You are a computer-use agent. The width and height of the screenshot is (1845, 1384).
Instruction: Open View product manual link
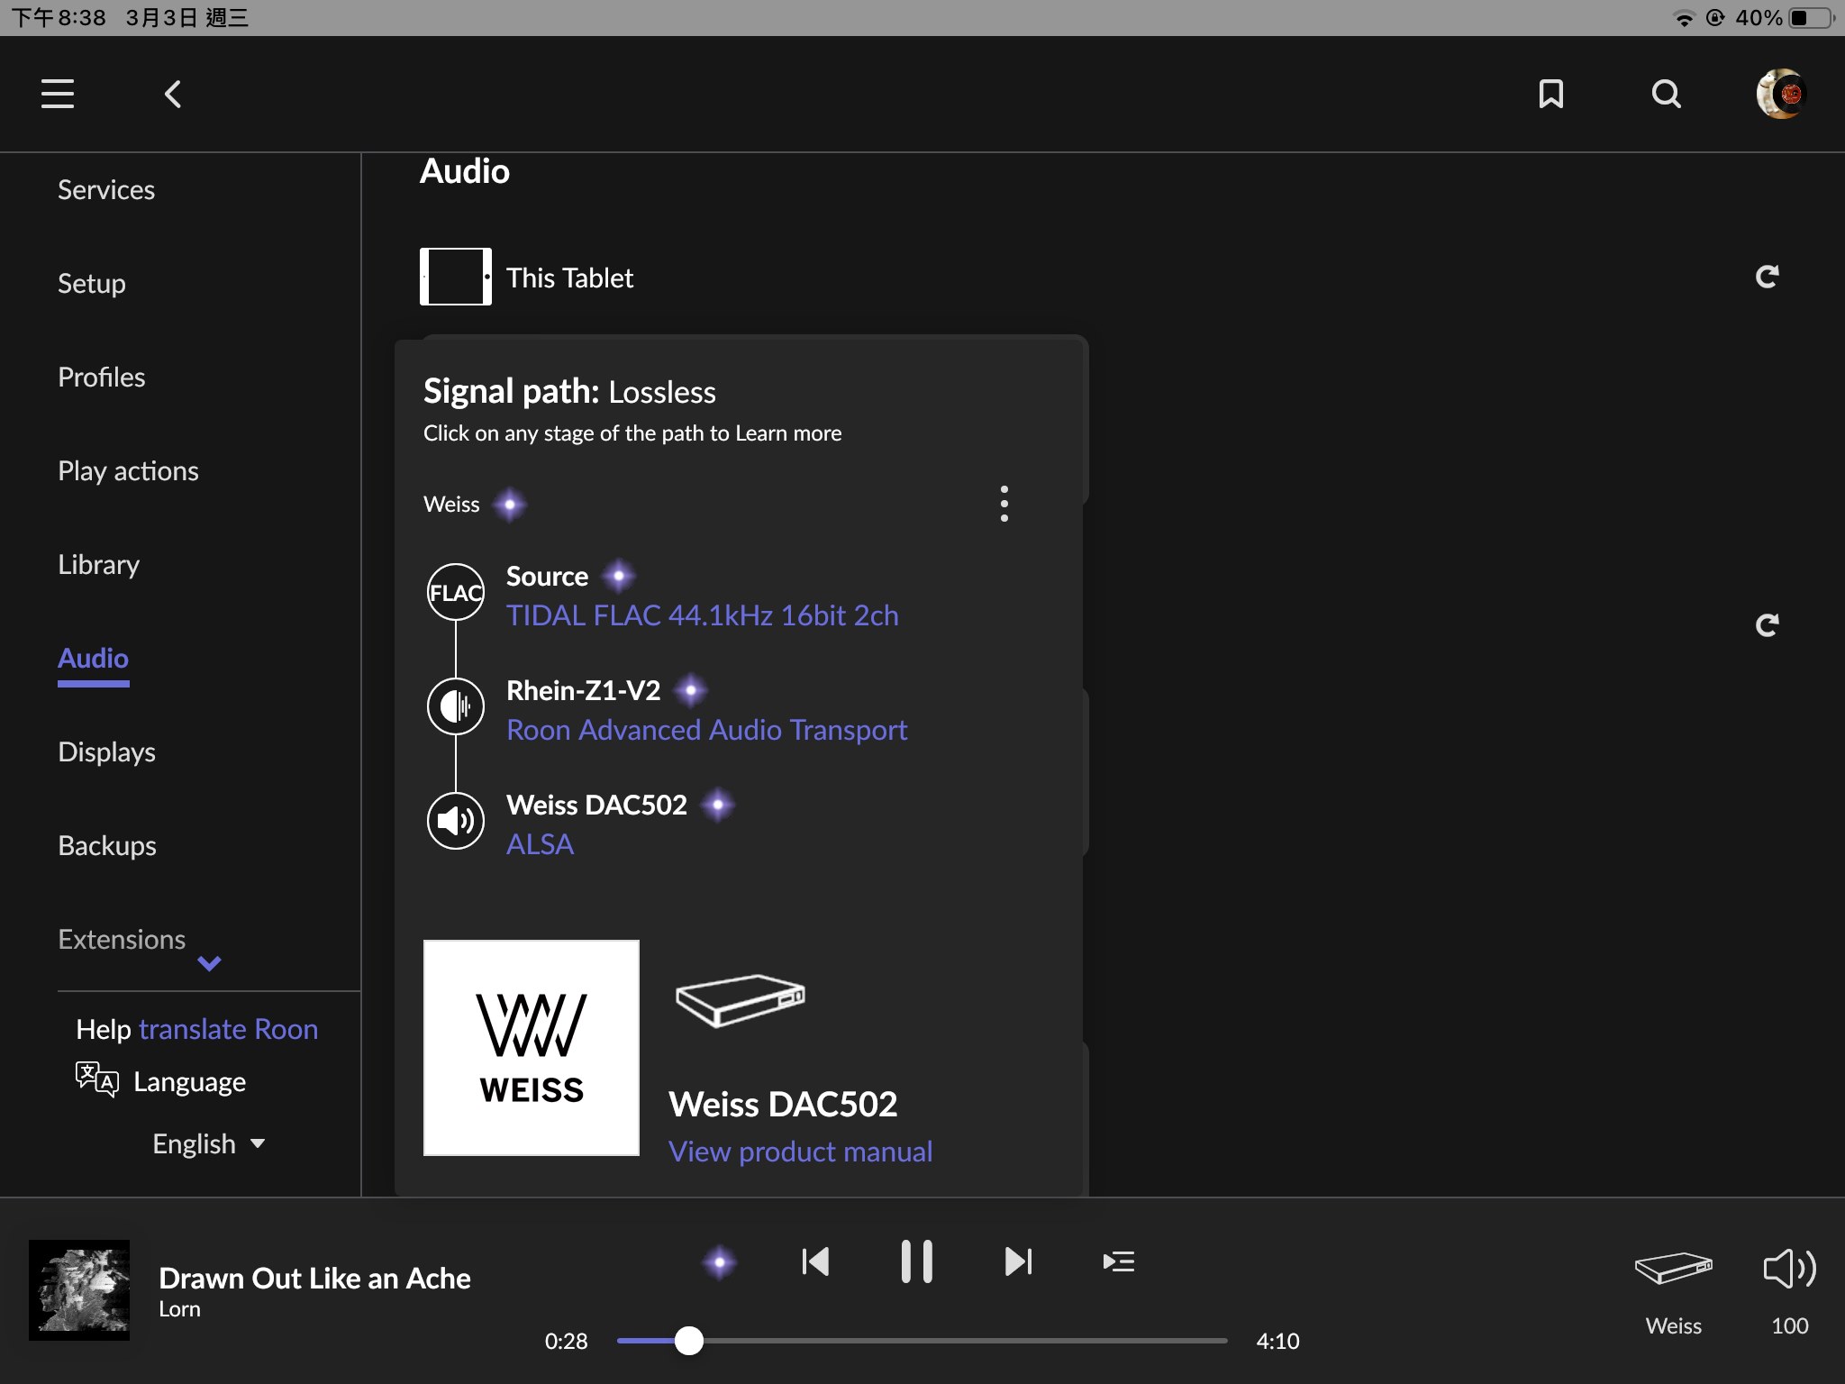click(801, 1152)
